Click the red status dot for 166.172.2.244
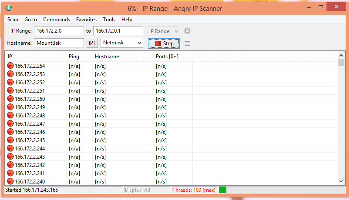The height and width of the screenshot is (200, 350). [10, 148]
